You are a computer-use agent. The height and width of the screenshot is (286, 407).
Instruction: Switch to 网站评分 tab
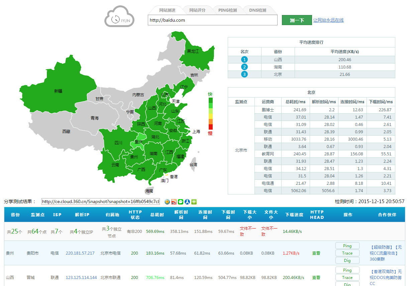click(x=197, y=10)
